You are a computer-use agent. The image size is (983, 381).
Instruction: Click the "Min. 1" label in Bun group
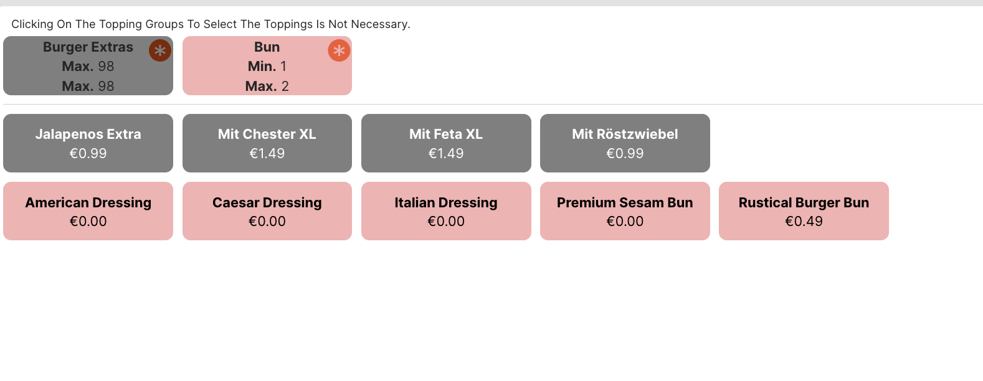point(267,67)
